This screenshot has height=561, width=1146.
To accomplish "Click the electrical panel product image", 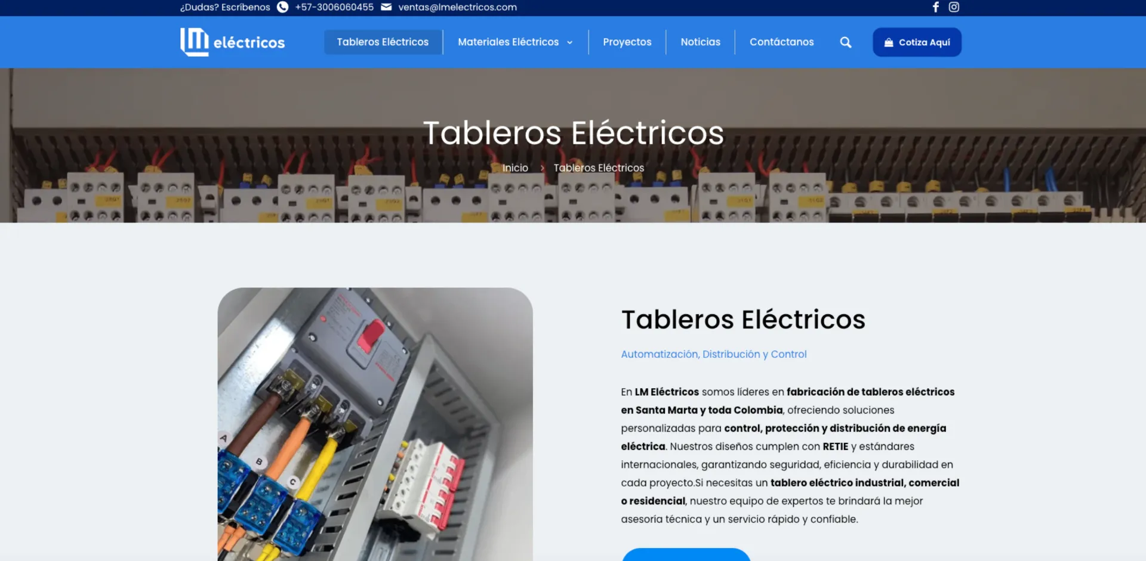I will (375, 423).
